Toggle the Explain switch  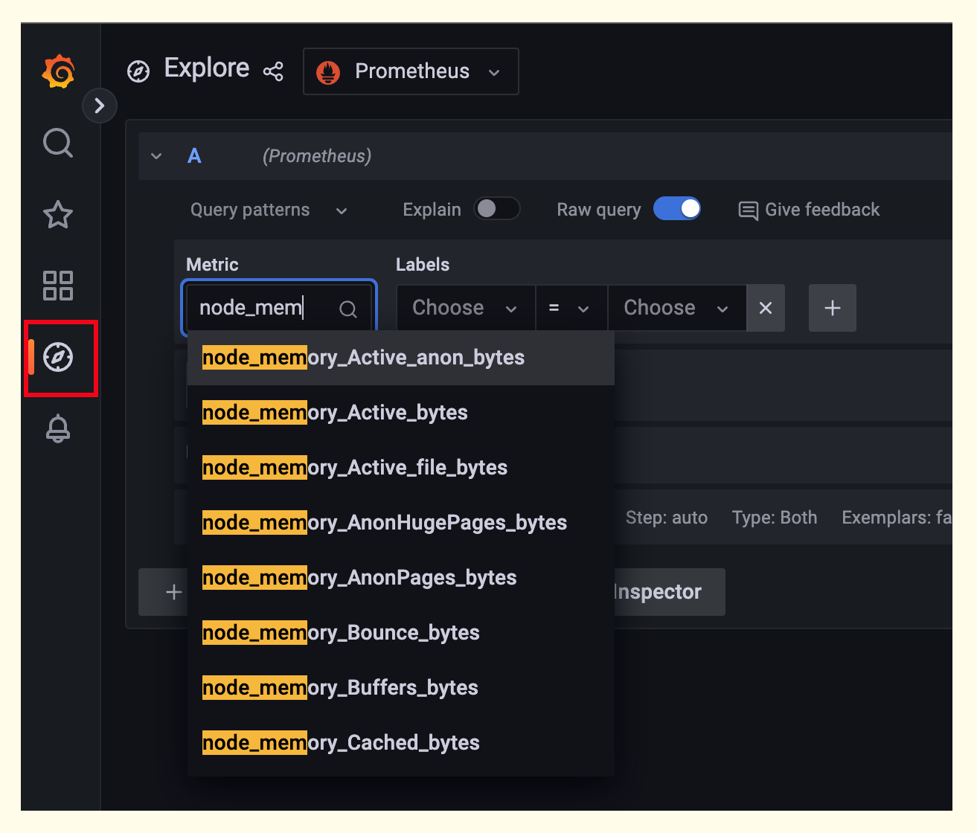click(497, 209)
